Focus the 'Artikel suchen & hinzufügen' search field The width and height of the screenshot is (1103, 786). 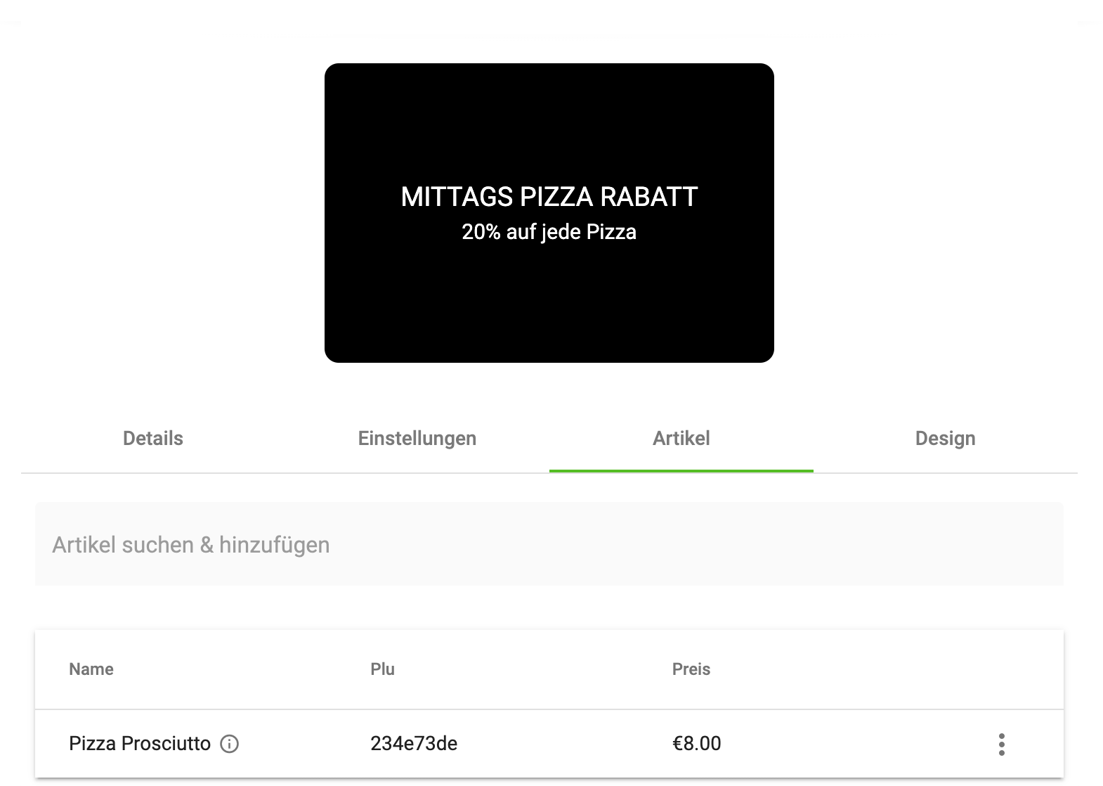[x=549, y=545]
